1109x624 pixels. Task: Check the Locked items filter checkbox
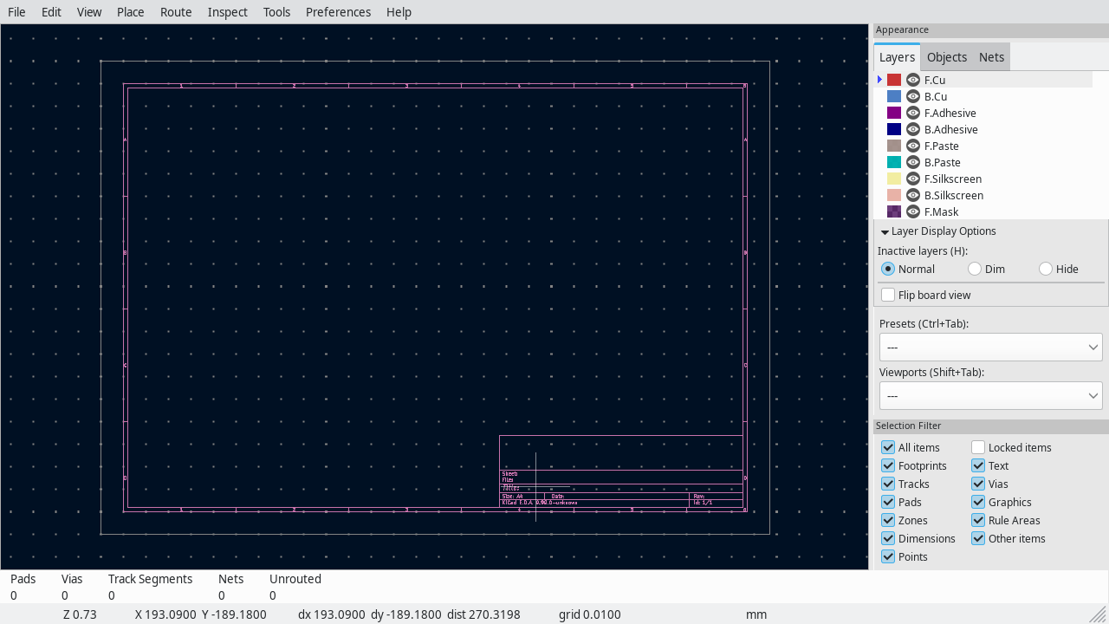(x=978, y=447)
